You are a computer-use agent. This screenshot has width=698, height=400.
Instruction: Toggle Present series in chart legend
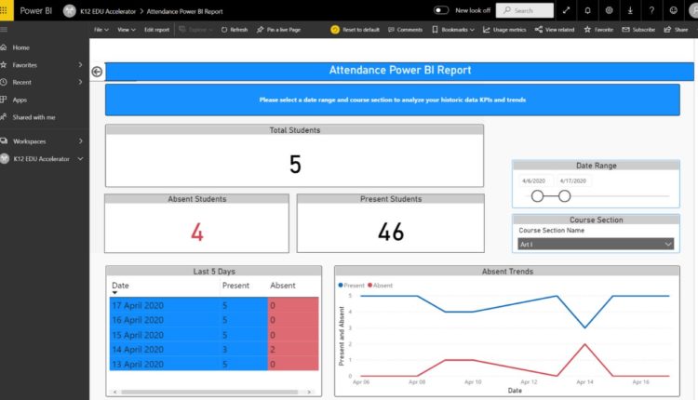point(354,285)
